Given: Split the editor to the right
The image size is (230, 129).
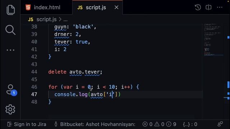Looking at the screenshot, I should (x=208, y=7).
